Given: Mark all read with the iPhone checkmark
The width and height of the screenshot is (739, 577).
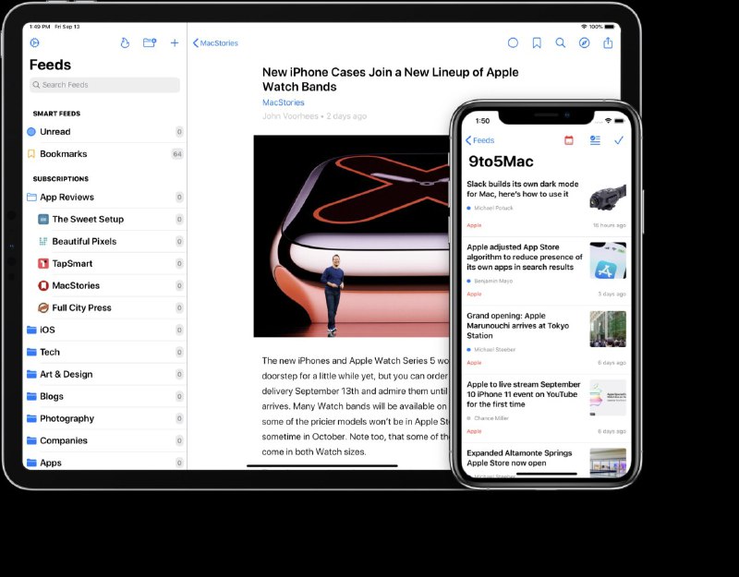Looking at the screenshot, I should coord(619,139).
